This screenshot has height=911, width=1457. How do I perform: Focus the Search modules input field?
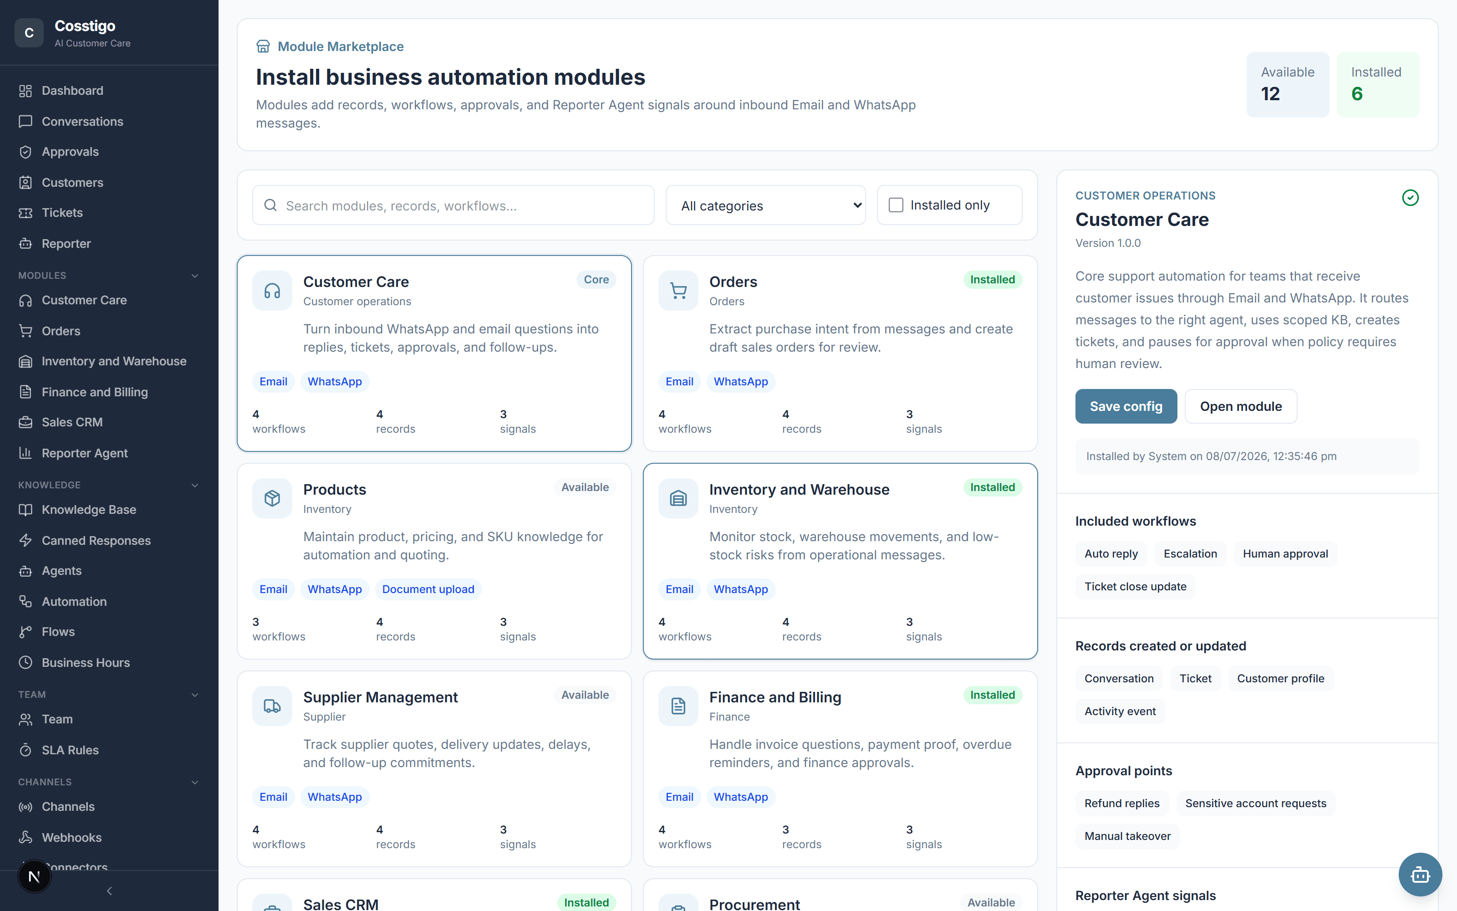(453, 205)
